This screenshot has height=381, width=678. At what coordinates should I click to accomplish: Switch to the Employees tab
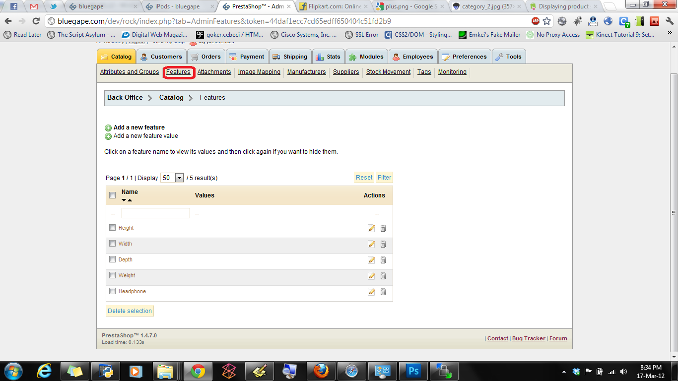point(413,57)
